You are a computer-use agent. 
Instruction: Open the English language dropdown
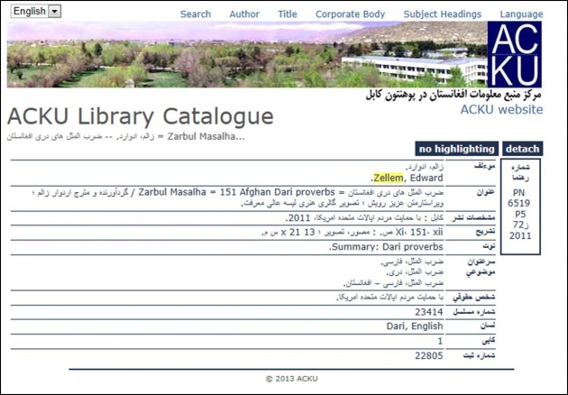coord(36,11)
